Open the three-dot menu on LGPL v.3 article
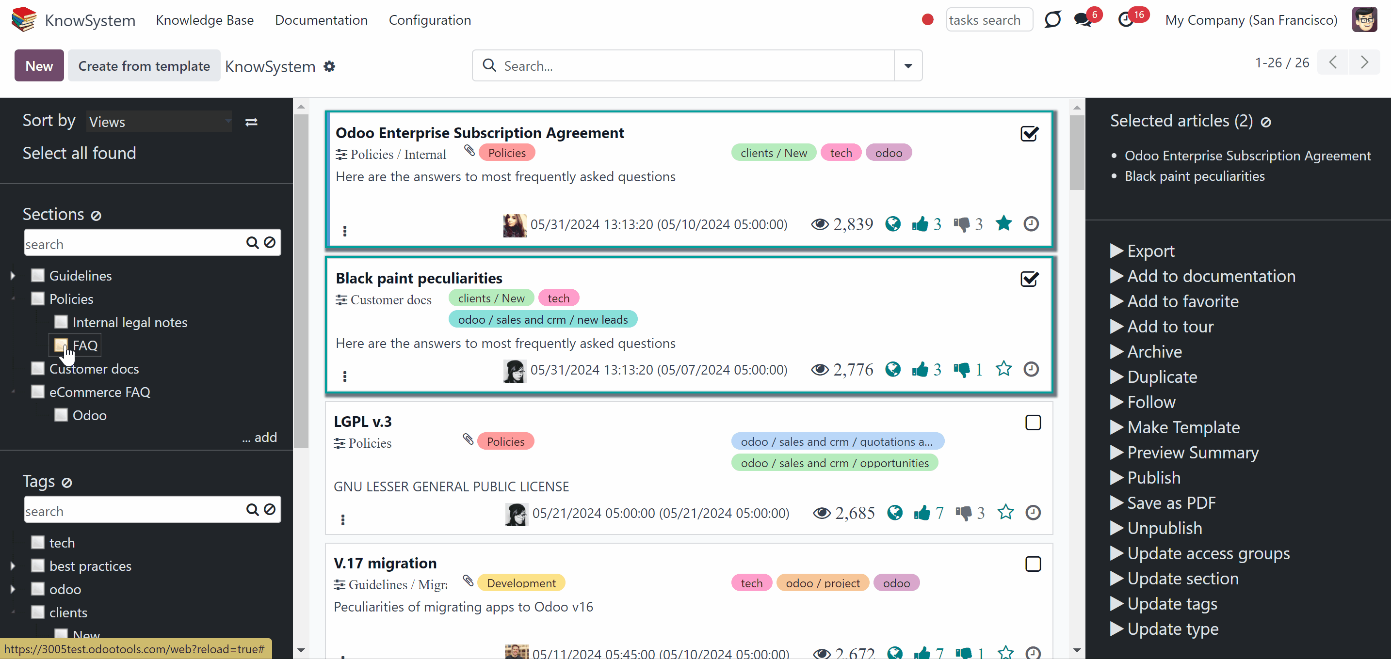The width and height of the screenshot is (1391, 659). 342,519
